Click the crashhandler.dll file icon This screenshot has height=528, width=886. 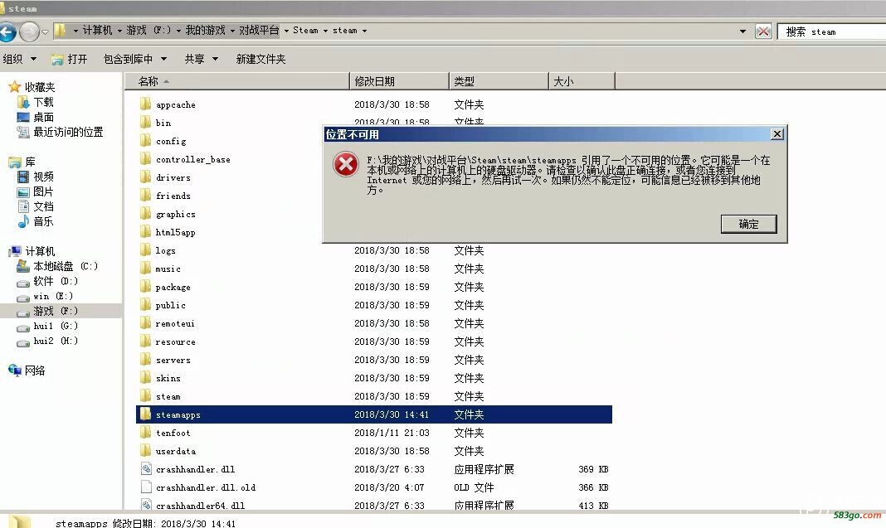[146, 468]
